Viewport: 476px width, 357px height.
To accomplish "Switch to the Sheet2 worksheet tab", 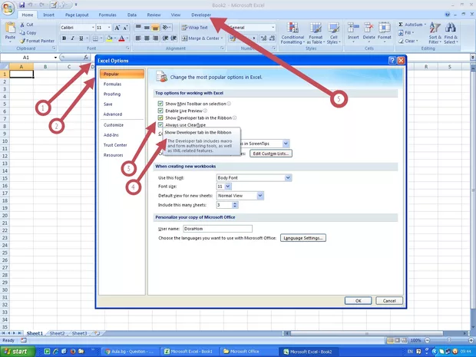I will (57, 333).
